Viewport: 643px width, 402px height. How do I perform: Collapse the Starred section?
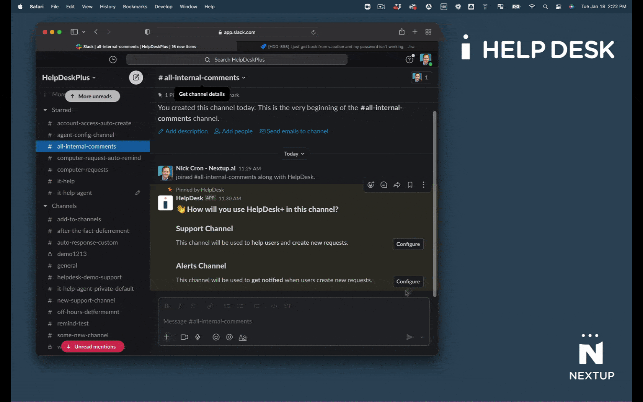45,110
